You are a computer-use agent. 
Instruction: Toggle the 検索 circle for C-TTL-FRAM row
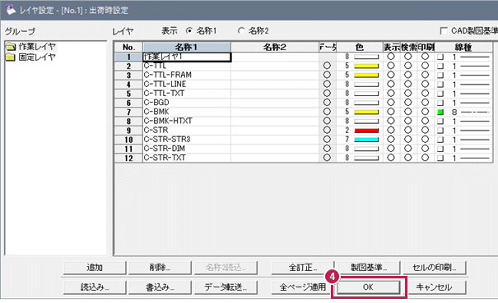pos(408,75)
